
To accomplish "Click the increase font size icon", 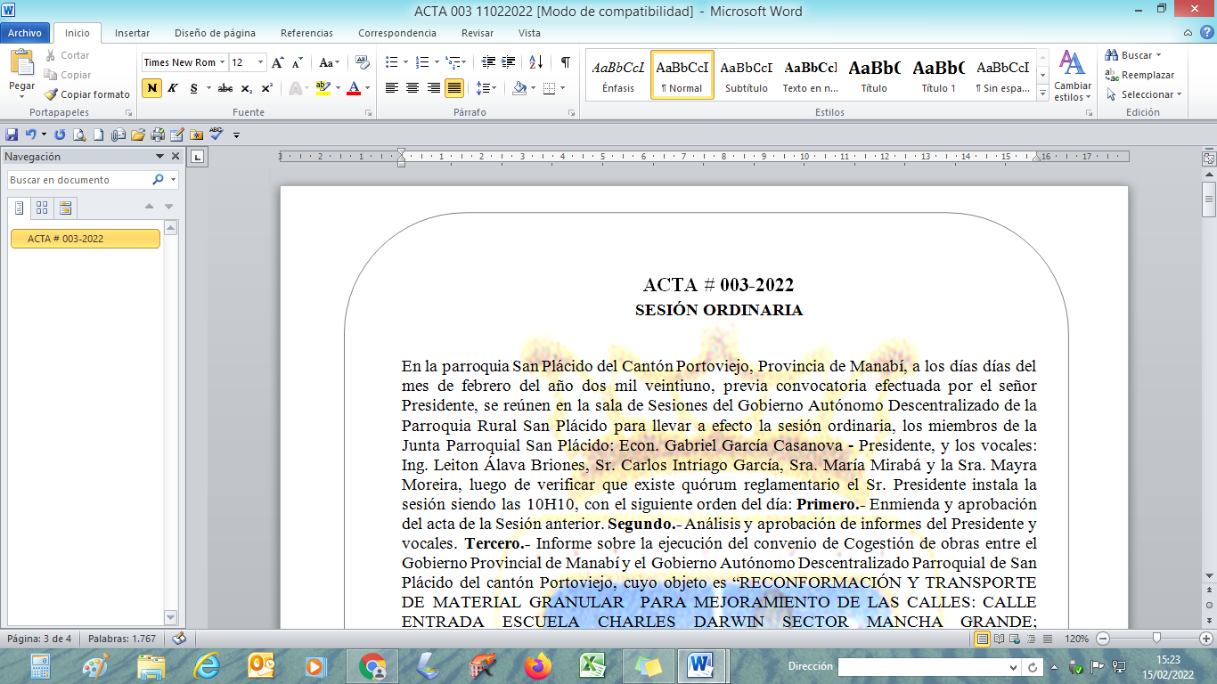I will [278, 62].
